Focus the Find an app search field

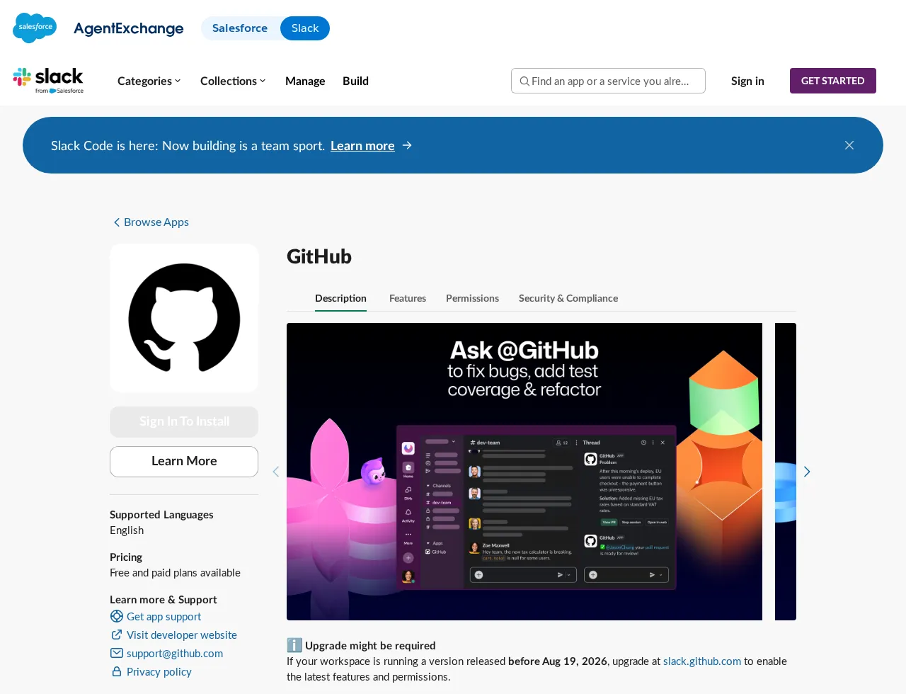click(x=608, y=81)
